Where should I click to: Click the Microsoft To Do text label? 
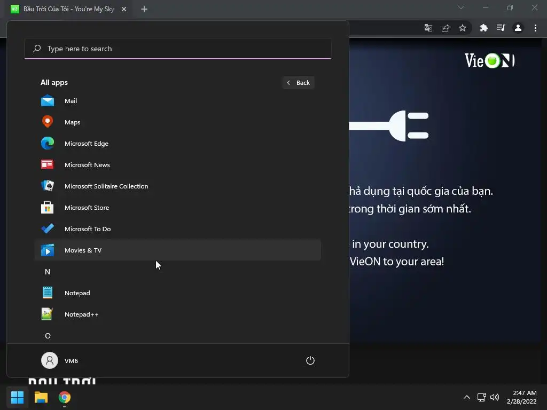point(88,228)
